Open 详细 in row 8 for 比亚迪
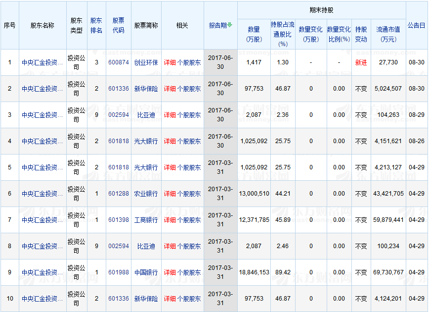This screenshot has height=312, width=429. coord(170,246)
